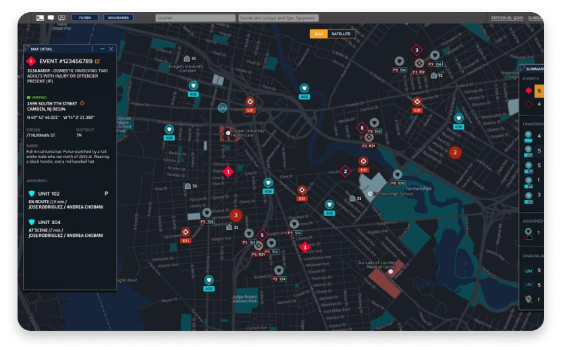
Task: Open the Filters dropdown
Action: pyautogui.click(x=85, y=18)
